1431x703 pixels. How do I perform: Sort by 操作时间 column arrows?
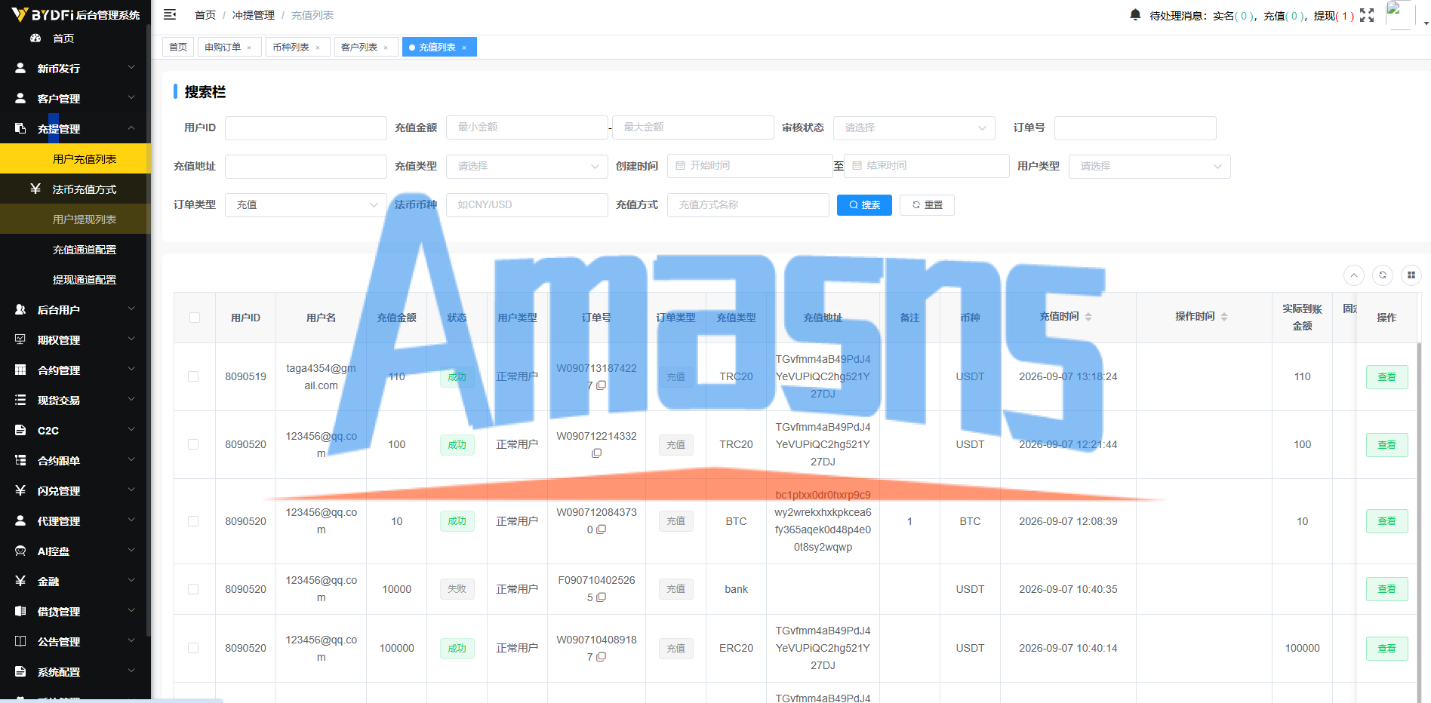(x=1224, y=317)
